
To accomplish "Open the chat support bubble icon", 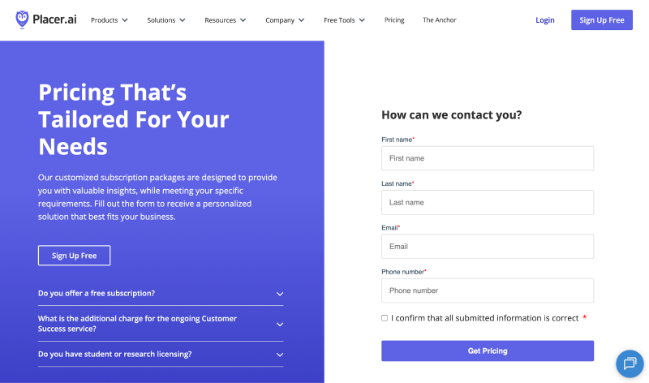I will 629,364.
